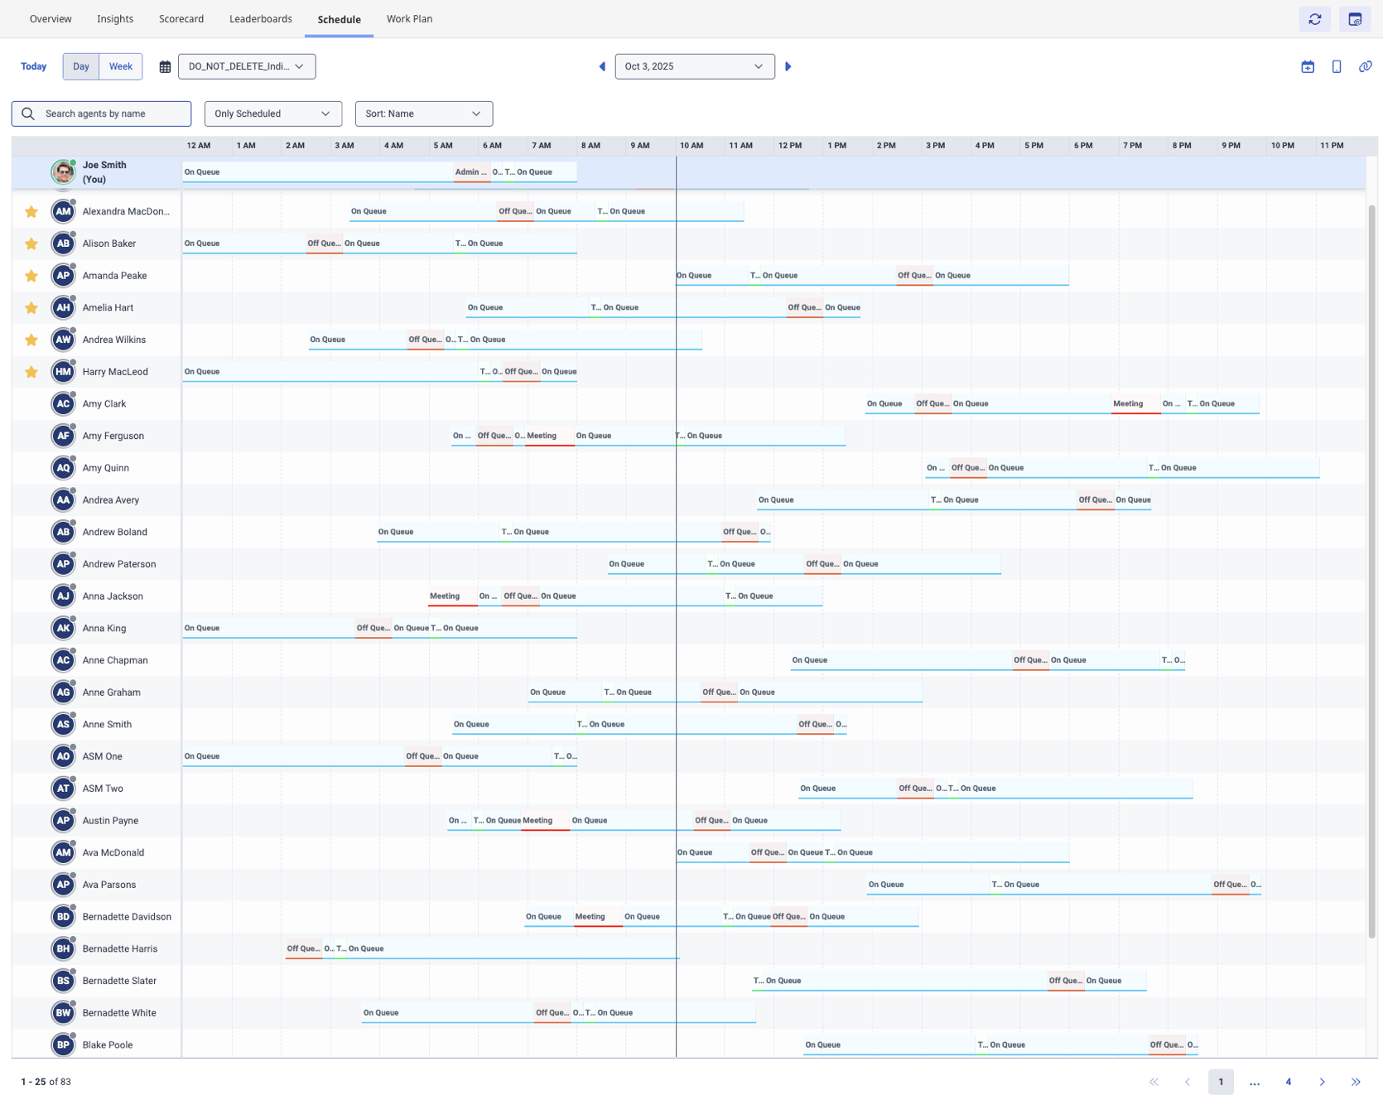The height and width of the screenshot is (1105, 1383).
Task: Click the refresh icon in the top right
Action: pyautogui.click(x=1314, y=19)
